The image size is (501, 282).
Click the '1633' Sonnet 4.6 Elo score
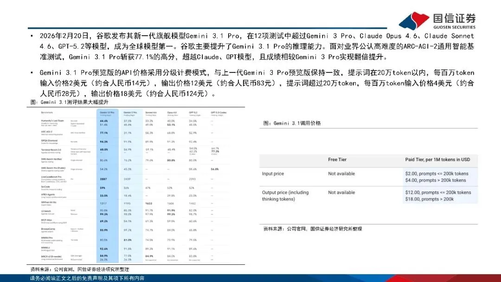148,204
